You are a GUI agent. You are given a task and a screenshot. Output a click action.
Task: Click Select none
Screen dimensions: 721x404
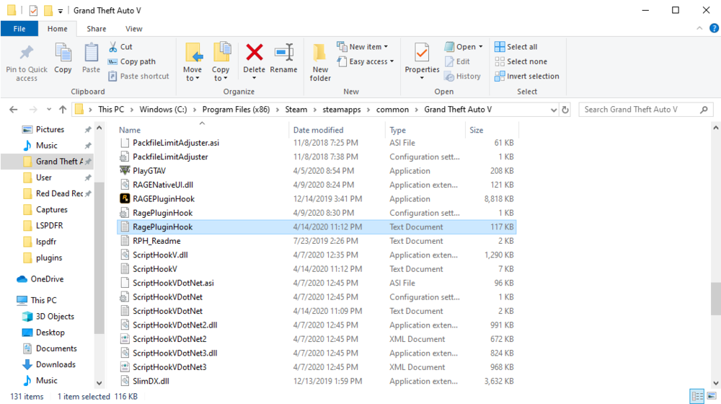point(521,61)
